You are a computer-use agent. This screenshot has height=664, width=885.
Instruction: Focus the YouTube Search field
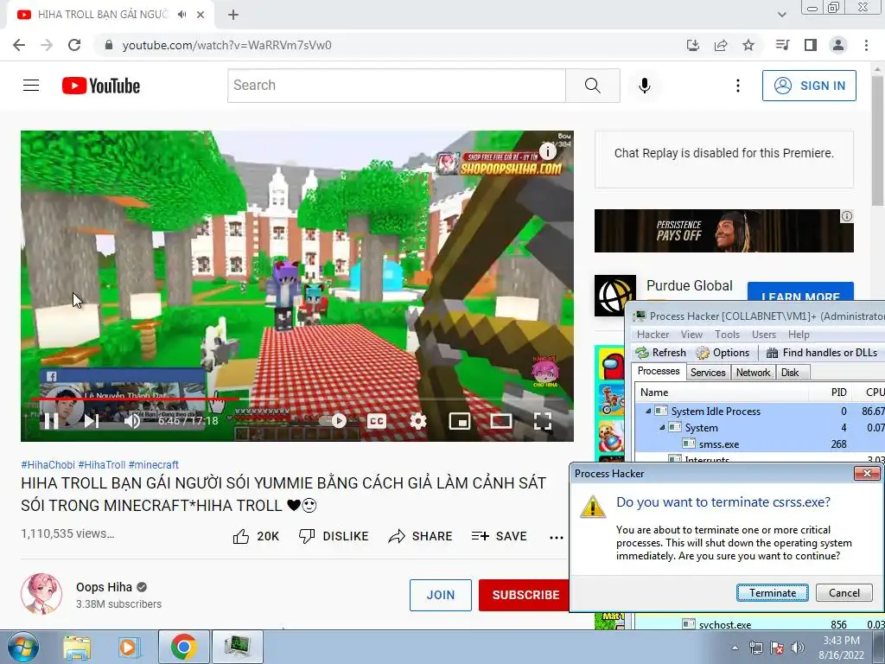pyautogui.click(x=396, y=86)
